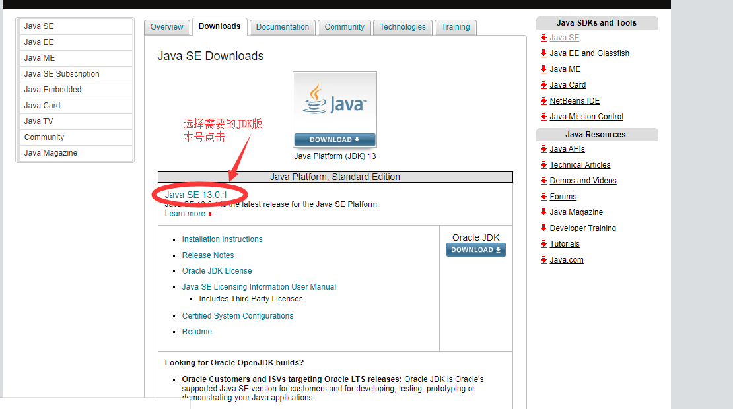Image resolution: width=733 pixels, height=409 pixels.
Task: Click red arrow icon beside Java APIs
Action: tap(543, 149)
